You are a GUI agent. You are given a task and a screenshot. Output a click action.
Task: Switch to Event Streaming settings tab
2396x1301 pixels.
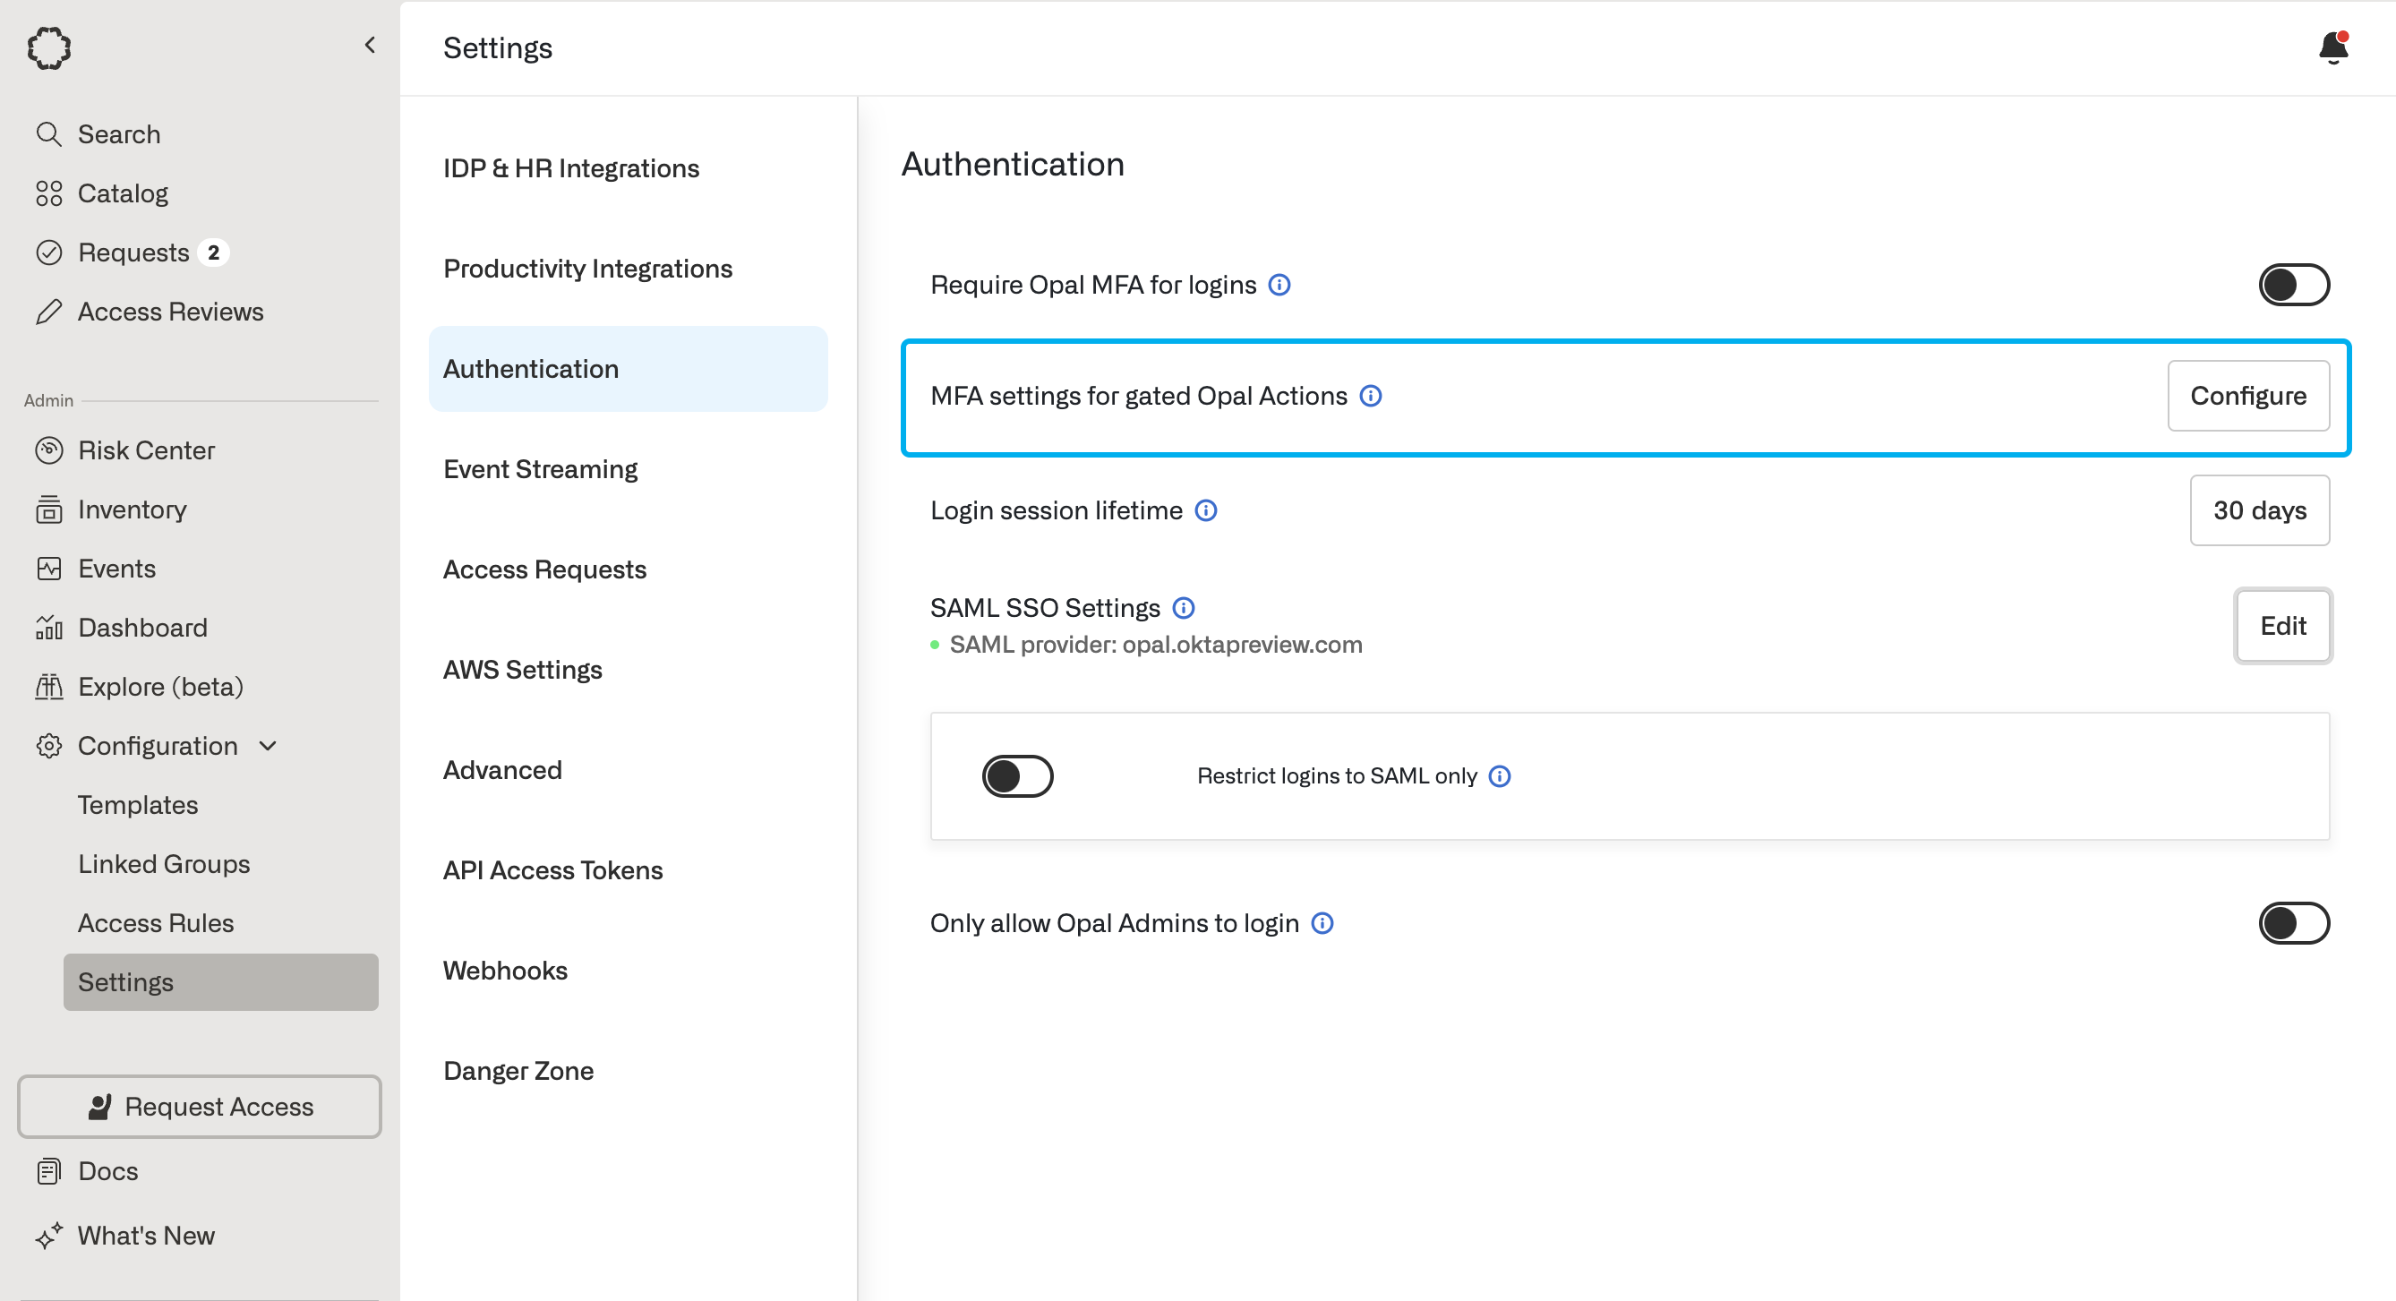pyautogui.click(x=541, y=468)
